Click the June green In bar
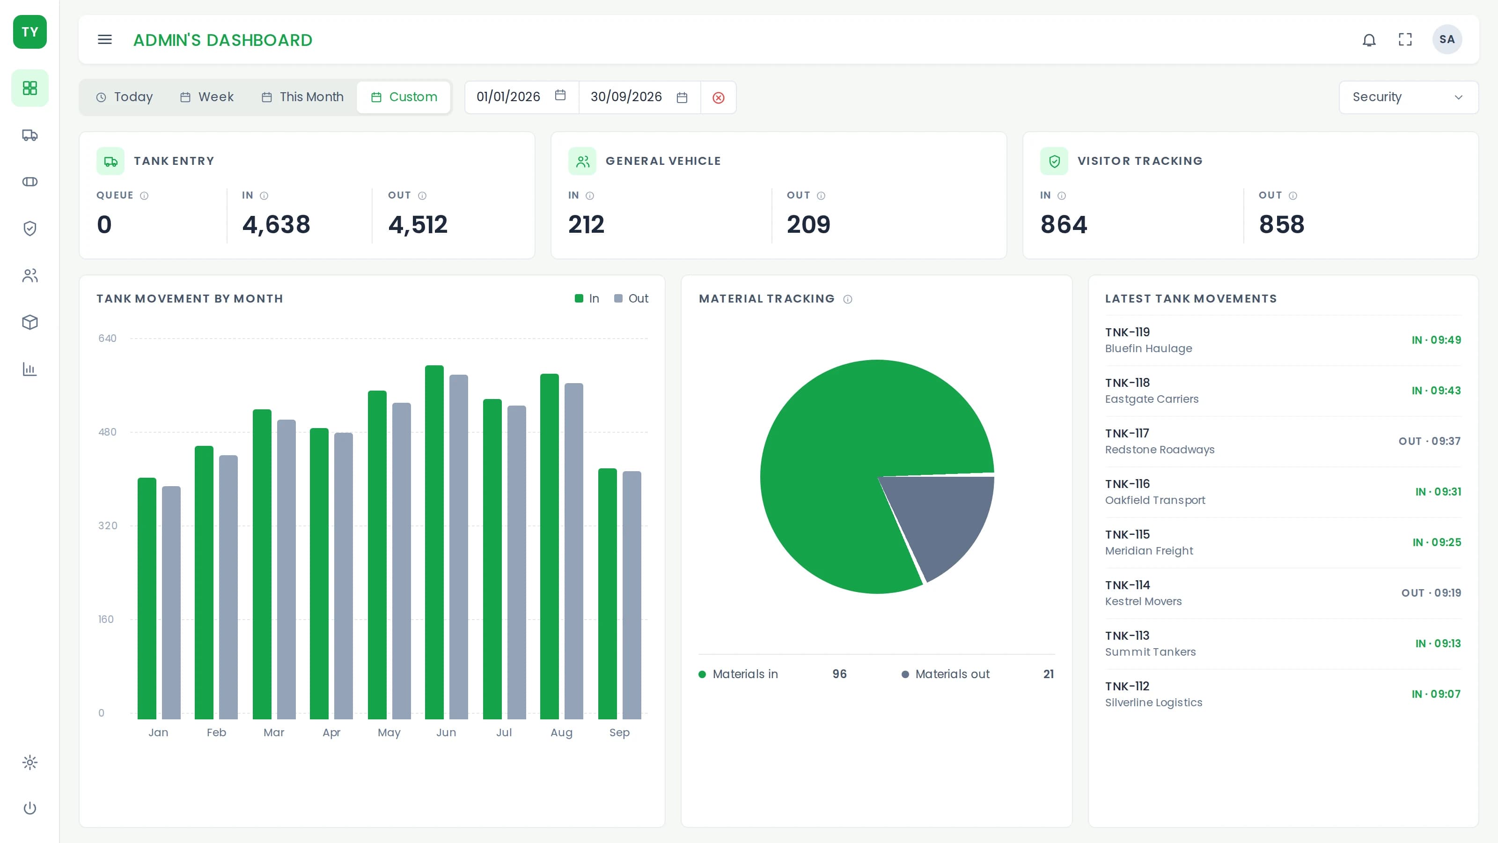Image resolution: width=1498 pixels, height=843 pixels. pyautogui.click(x=434, y=542)
